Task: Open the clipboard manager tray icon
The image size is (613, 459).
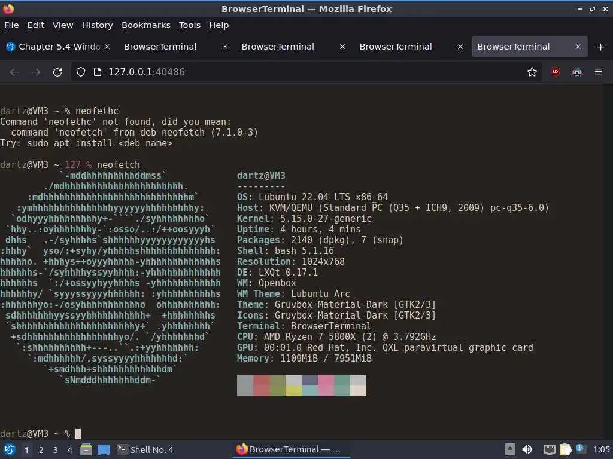Action: point(566,449)
